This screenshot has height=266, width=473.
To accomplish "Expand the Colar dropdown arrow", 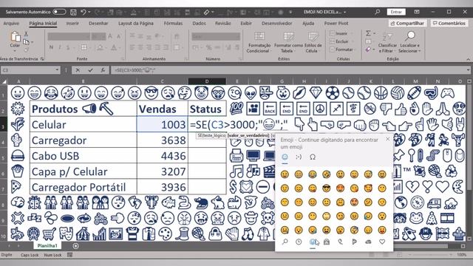I will pyautogui.click(x=15, y=51).
